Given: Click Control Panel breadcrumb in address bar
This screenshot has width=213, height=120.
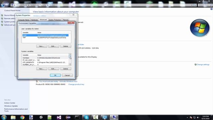Looking at the screenshot, I should click(22, 5).
